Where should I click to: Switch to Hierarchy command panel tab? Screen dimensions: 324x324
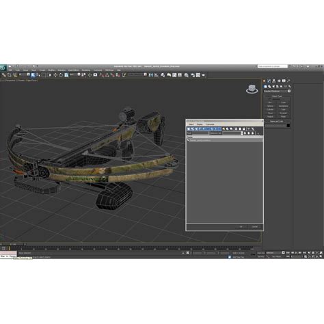[273, 81]
